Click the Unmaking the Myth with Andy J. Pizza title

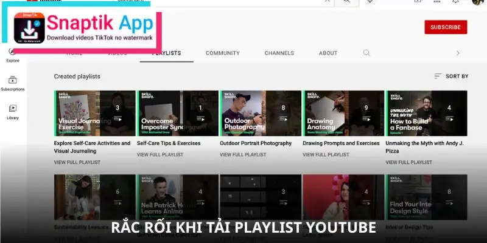(424, 147)
